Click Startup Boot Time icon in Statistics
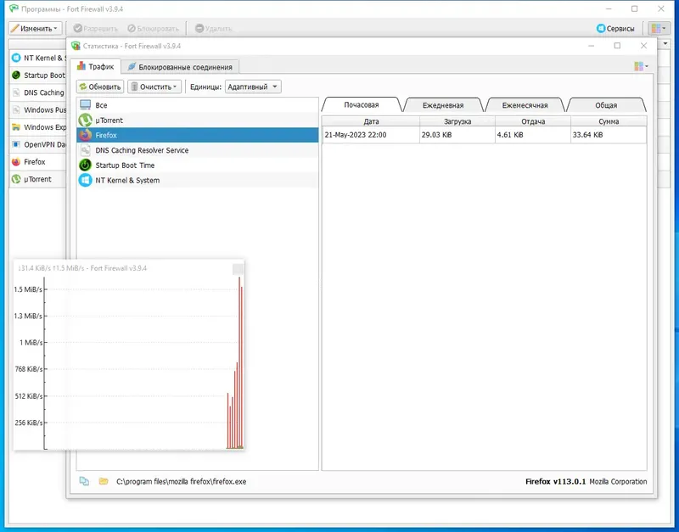This screenshot has height=532, width=679. point(86,165)
